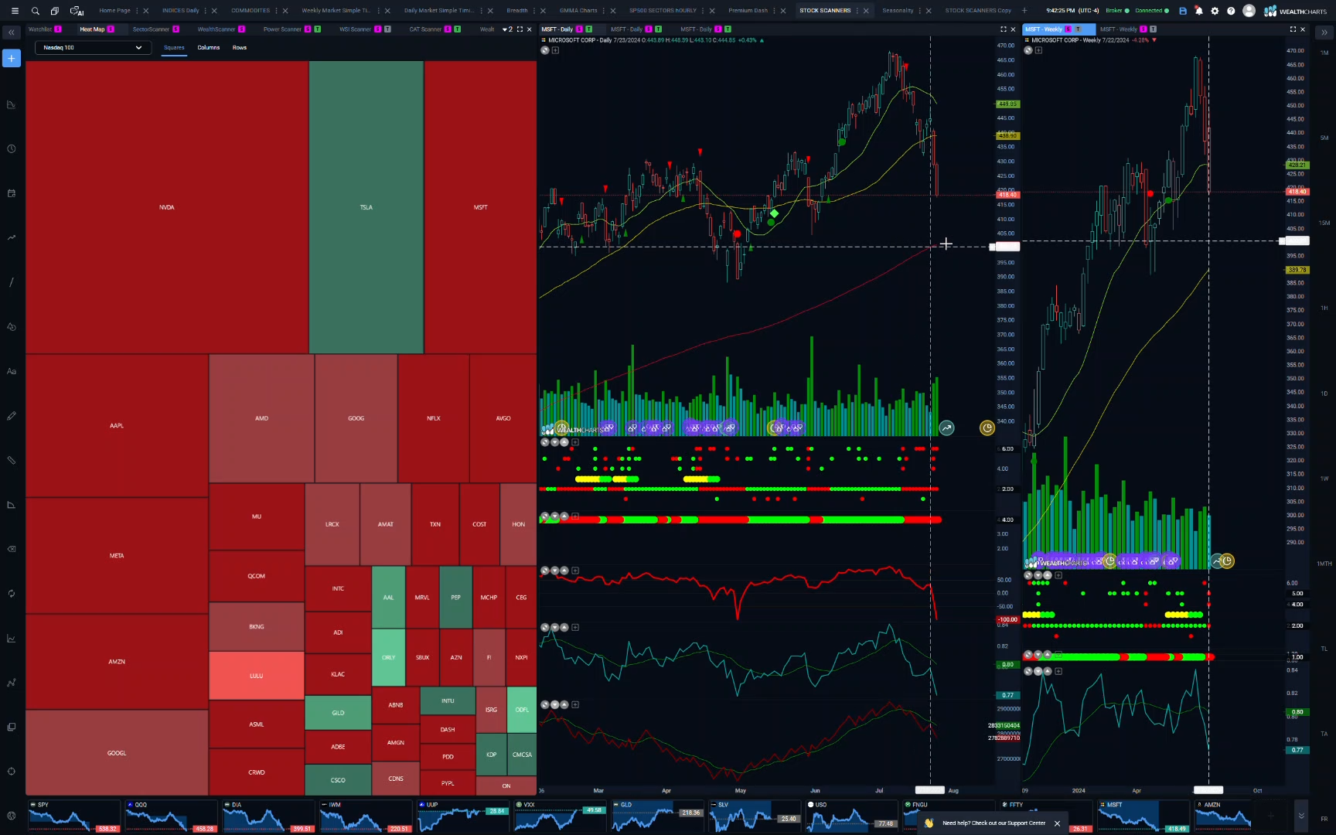This screenshot has height=835, width=1336.
Task: Open the SectorScanner panel tab
Action: coord(151,29)
